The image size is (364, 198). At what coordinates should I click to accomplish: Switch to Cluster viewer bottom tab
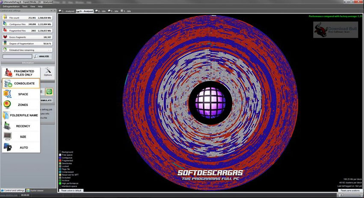click(x=35, y=190)
